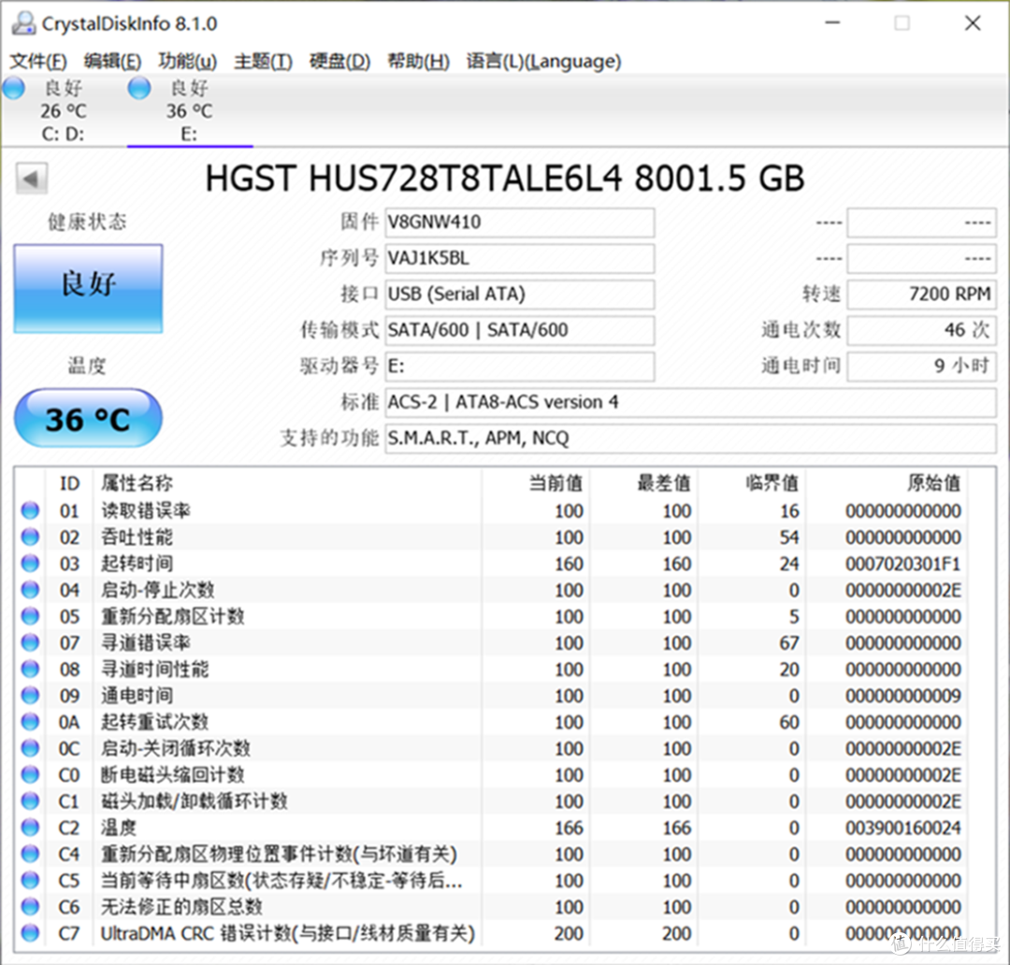Minimize the CrystalDiskInfo window
This screenshot has width=1010, height=965.
[x=833, y=23]
